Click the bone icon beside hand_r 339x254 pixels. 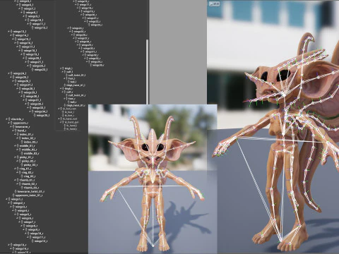[16, 131]
